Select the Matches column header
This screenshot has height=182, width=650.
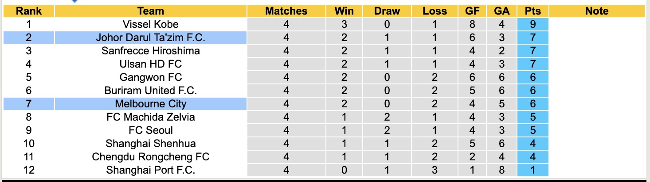[x=286, y=11]
